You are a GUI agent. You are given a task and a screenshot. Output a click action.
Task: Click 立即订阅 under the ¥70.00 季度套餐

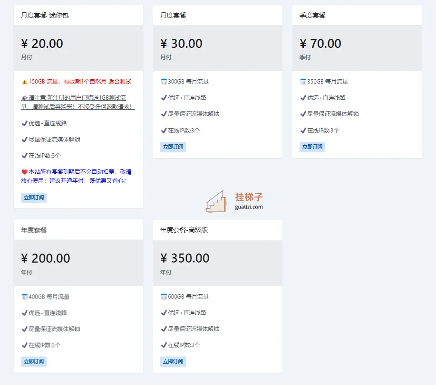[312, 147]
